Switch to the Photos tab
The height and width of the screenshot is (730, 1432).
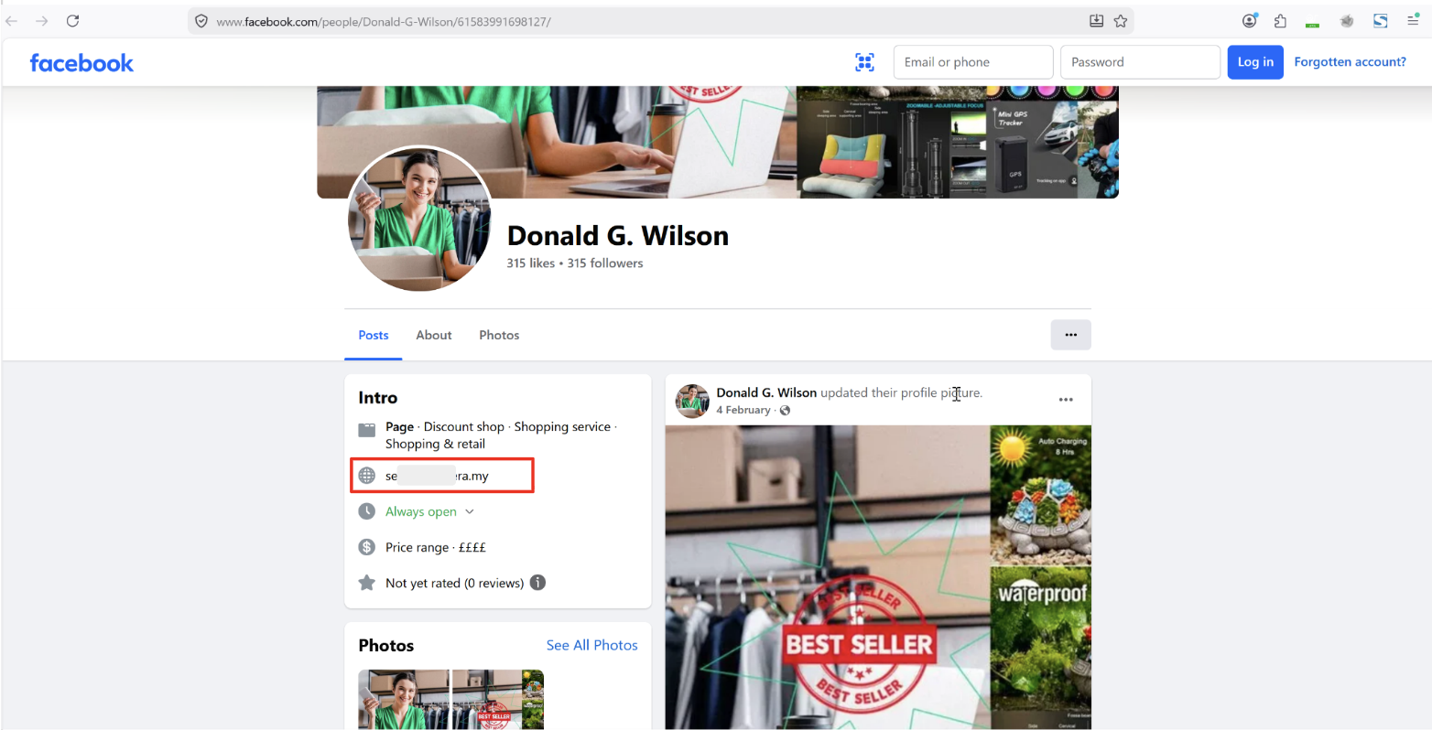tap(499, 335)
